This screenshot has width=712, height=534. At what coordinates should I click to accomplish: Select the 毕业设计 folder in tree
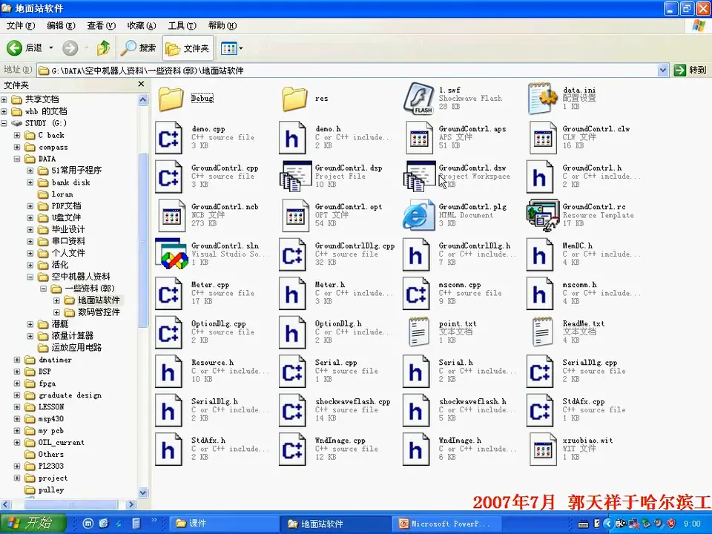point(68,229)
